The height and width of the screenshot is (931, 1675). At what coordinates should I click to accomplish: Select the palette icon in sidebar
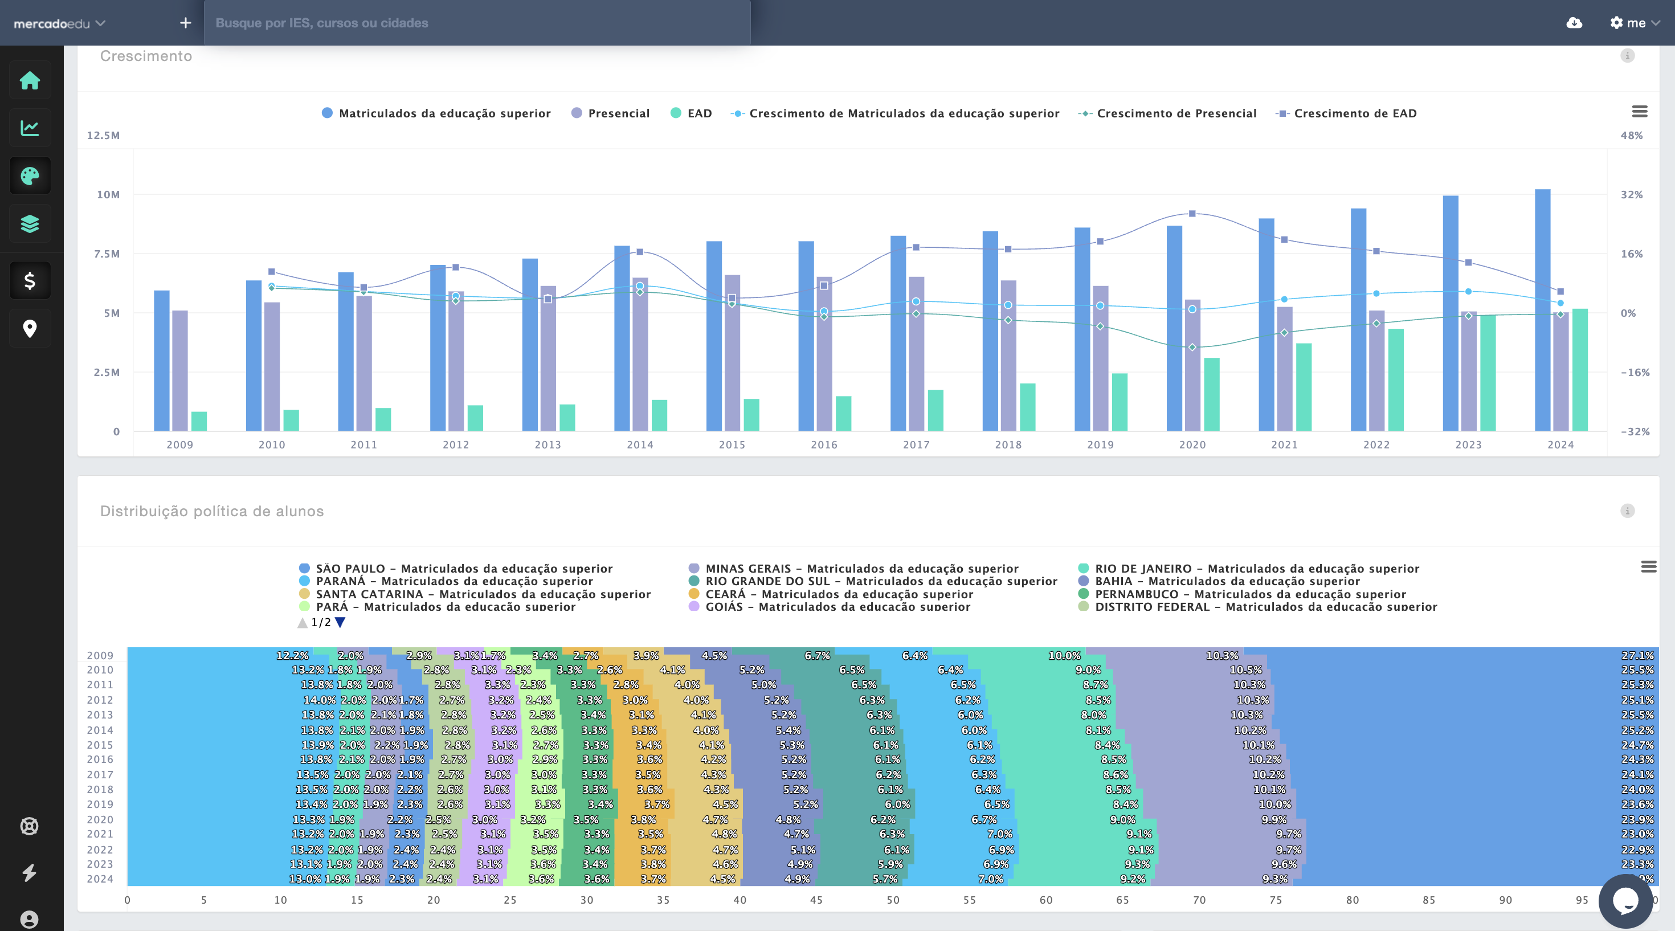(30, 175)
